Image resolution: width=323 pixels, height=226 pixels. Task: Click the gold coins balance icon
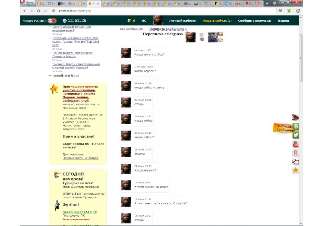pyautogui.click(x=129, y=21)
